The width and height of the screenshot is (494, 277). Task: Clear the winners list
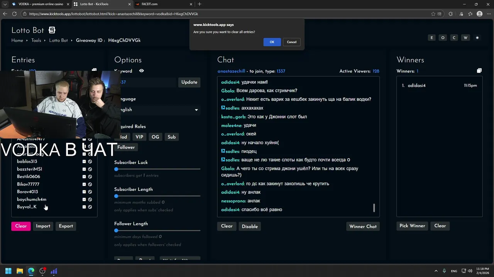[440, 226]
